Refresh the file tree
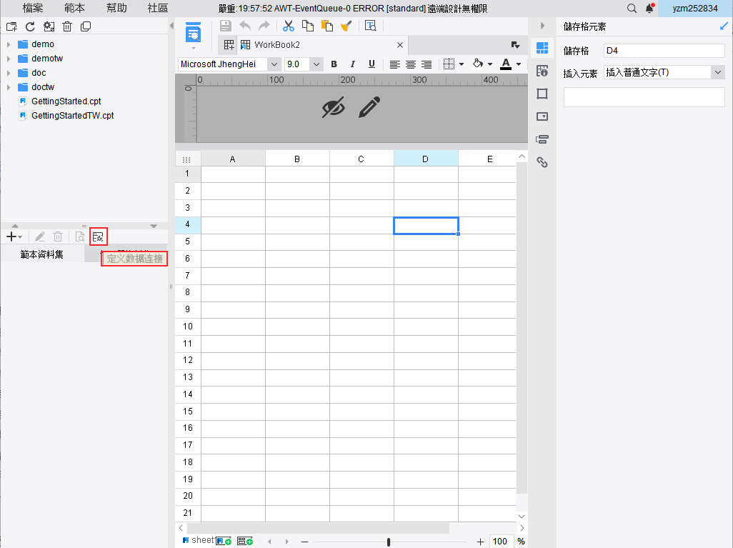Viewport: 733px width, 548px height. 31,26
